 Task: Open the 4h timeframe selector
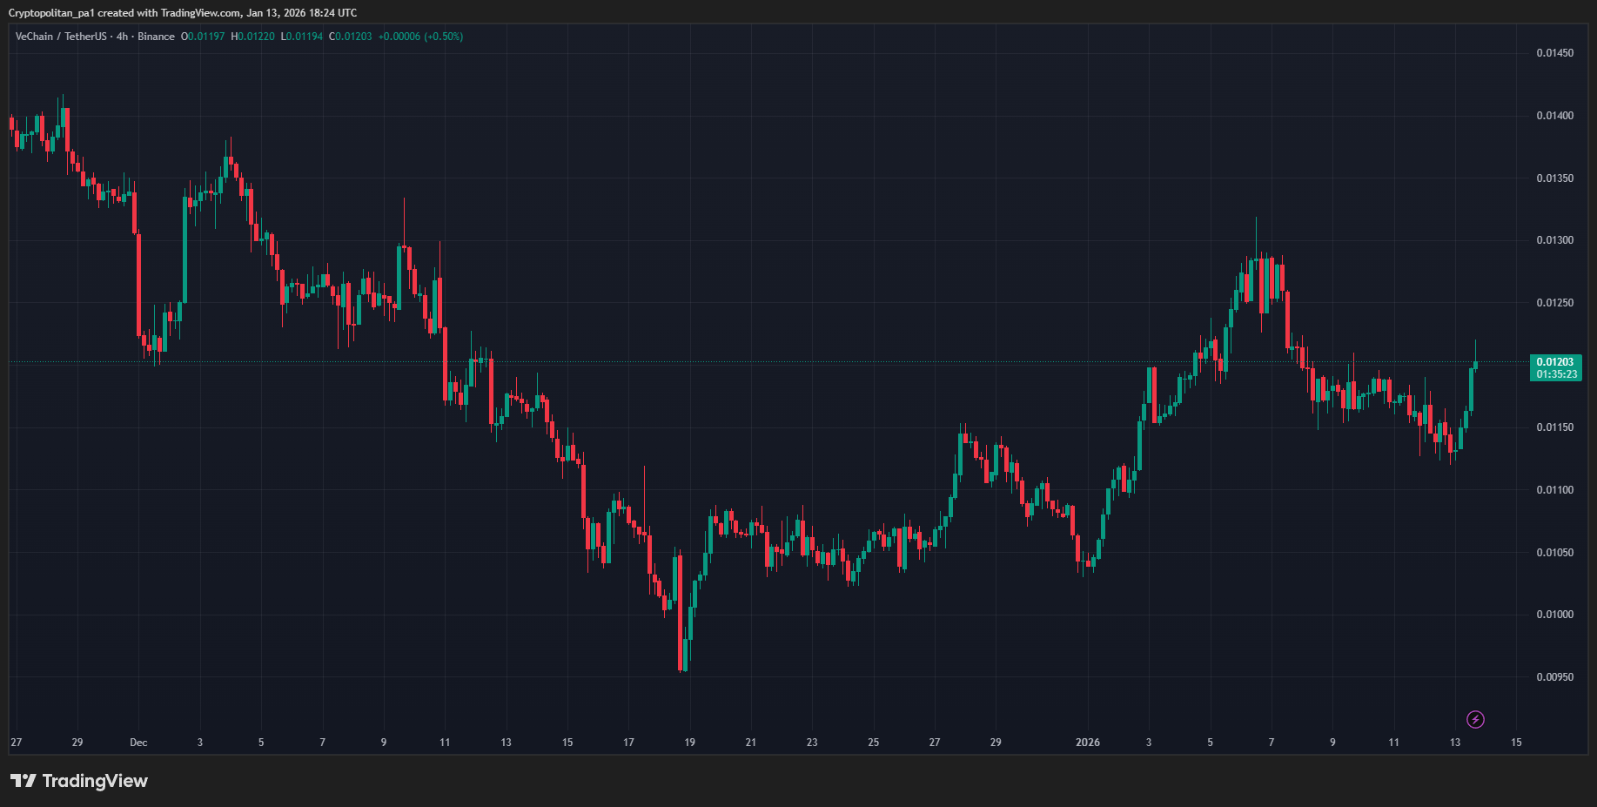(121, 37)
